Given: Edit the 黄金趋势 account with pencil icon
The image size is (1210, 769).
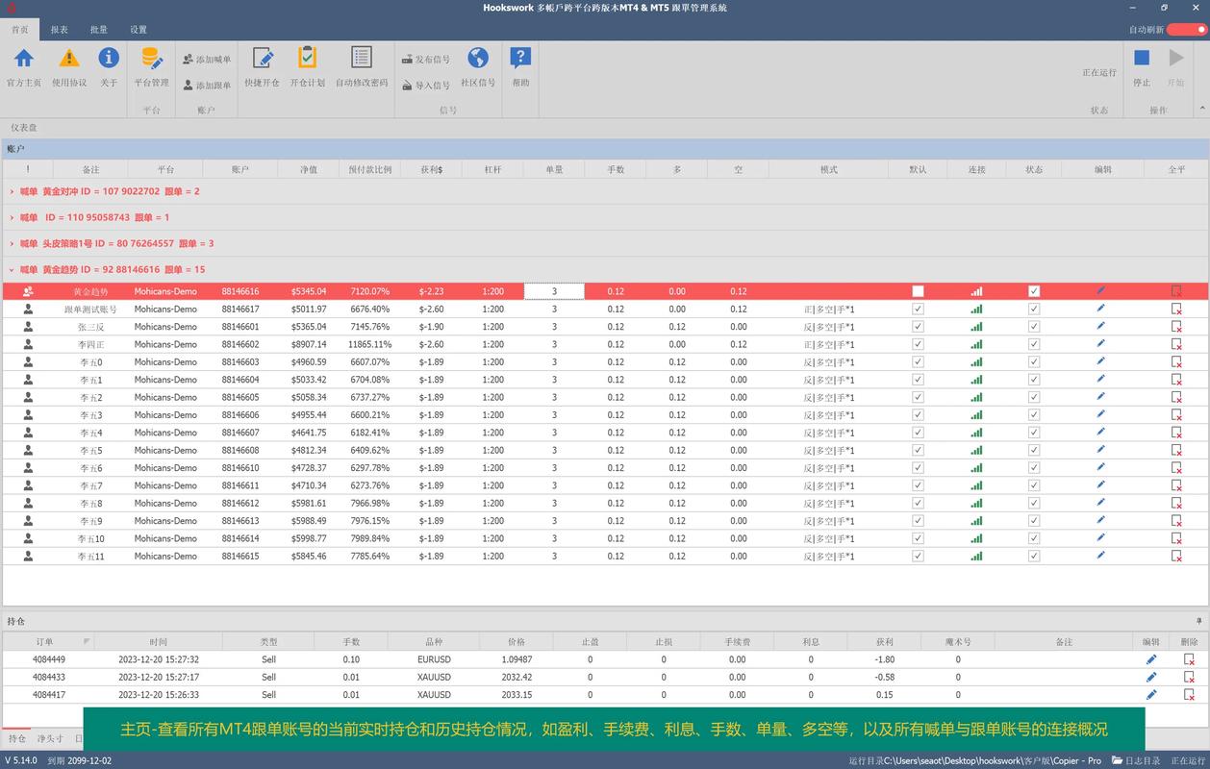Looking at the screenshot, I should [x=1101, y=290].
